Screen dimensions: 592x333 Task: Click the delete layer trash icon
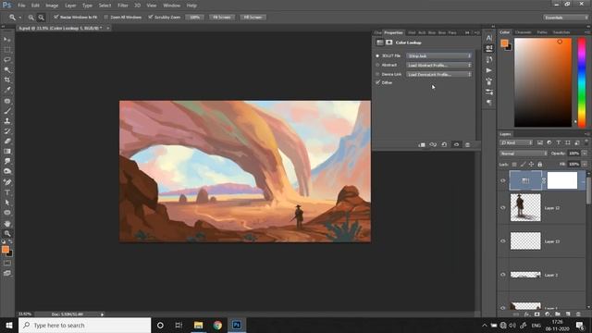578,314
